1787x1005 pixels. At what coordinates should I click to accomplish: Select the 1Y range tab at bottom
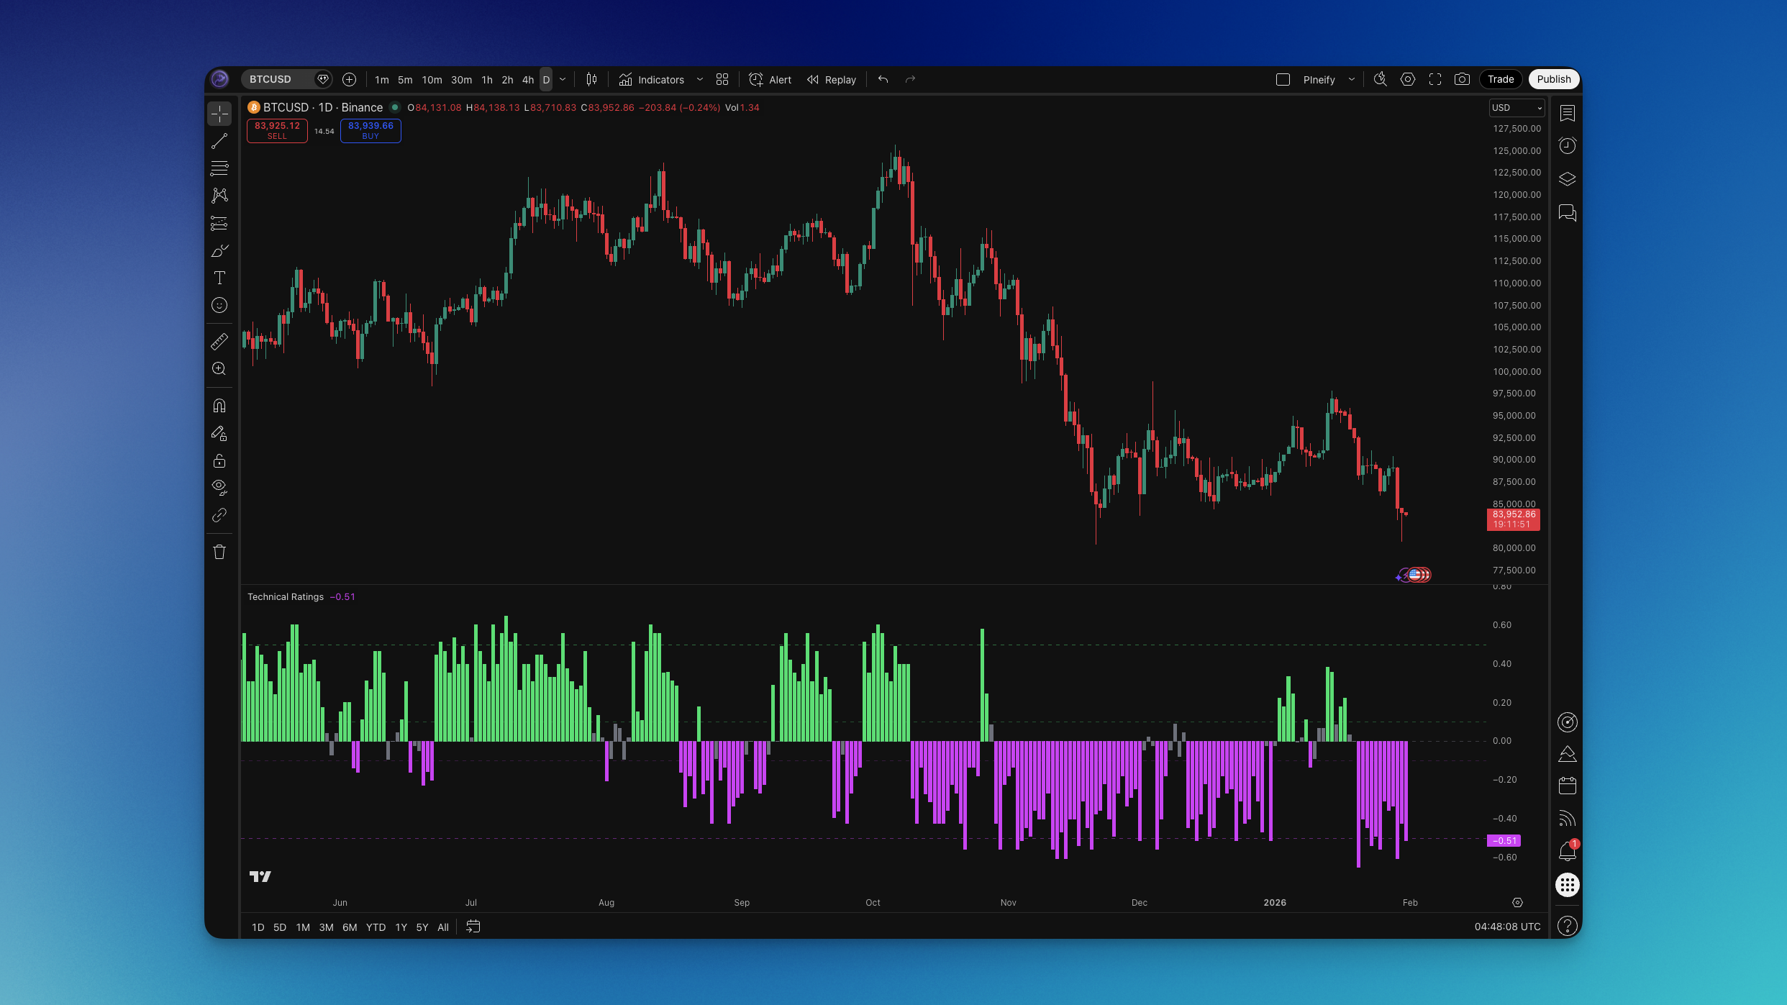tap(401, 927)
